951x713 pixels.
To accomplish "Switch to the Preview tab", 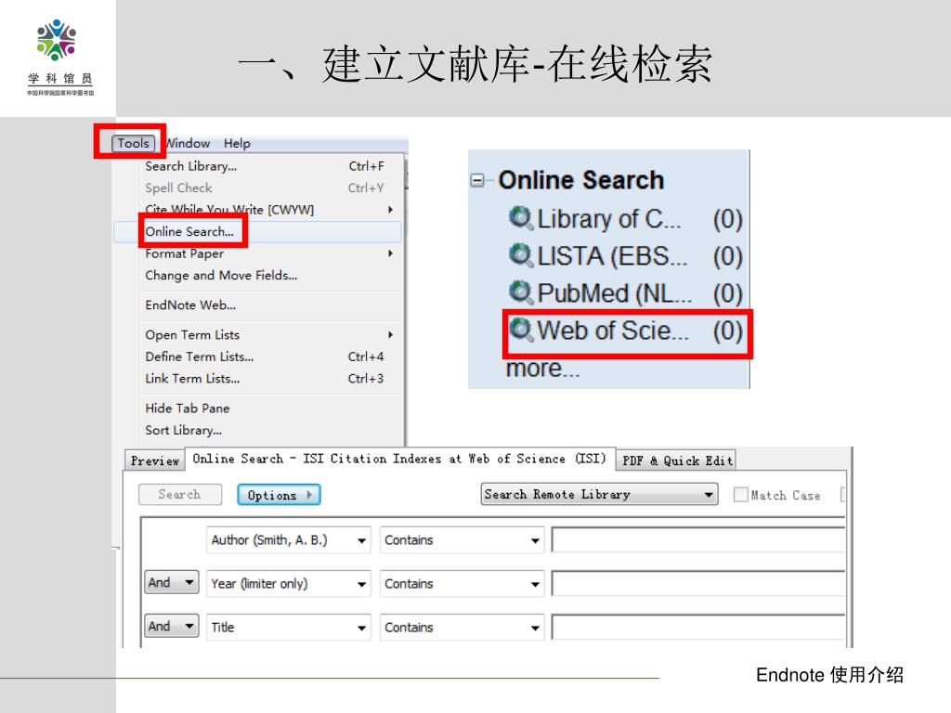I will 155,460.
